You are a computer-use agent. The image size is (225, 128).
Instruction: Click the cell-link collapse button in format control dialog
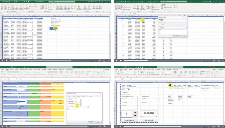click(x=88, y=107)
